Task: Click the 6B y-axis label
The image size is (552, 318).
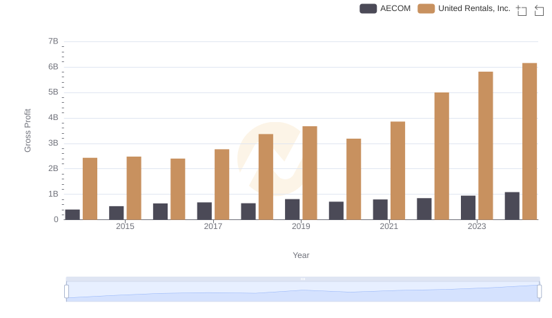Action: (53, 67)
